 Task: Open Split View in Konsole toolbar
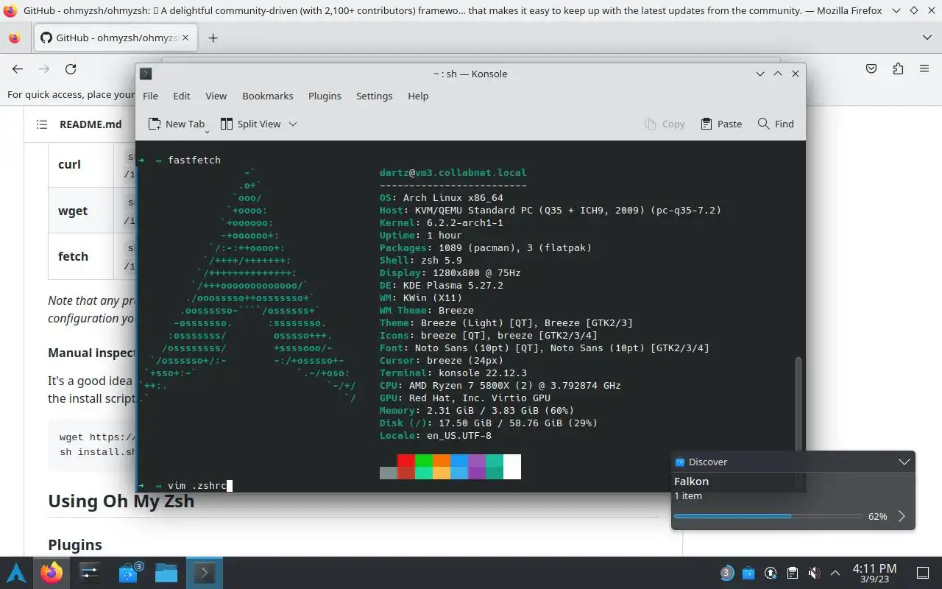point(250,124)
